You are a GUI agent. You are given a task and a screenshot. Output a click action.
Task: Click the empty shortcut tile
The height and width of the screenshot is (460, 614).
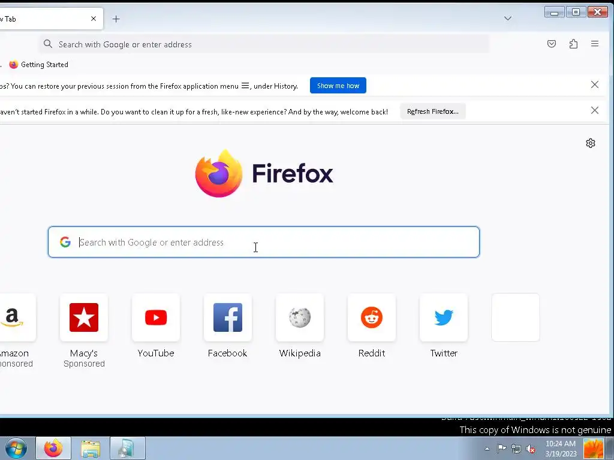click(515, 317)
